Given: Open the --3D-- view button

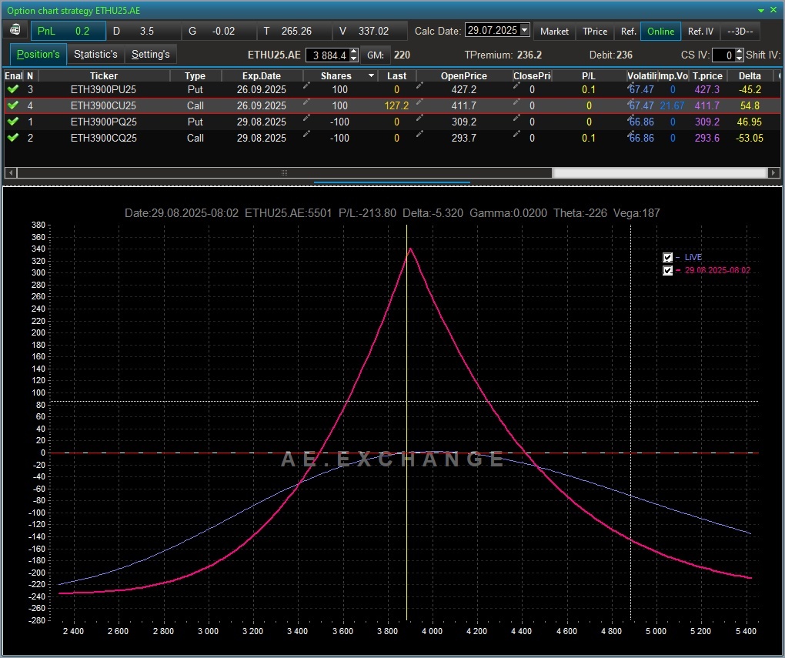Looking at the screenshot, I should (740, 31).
